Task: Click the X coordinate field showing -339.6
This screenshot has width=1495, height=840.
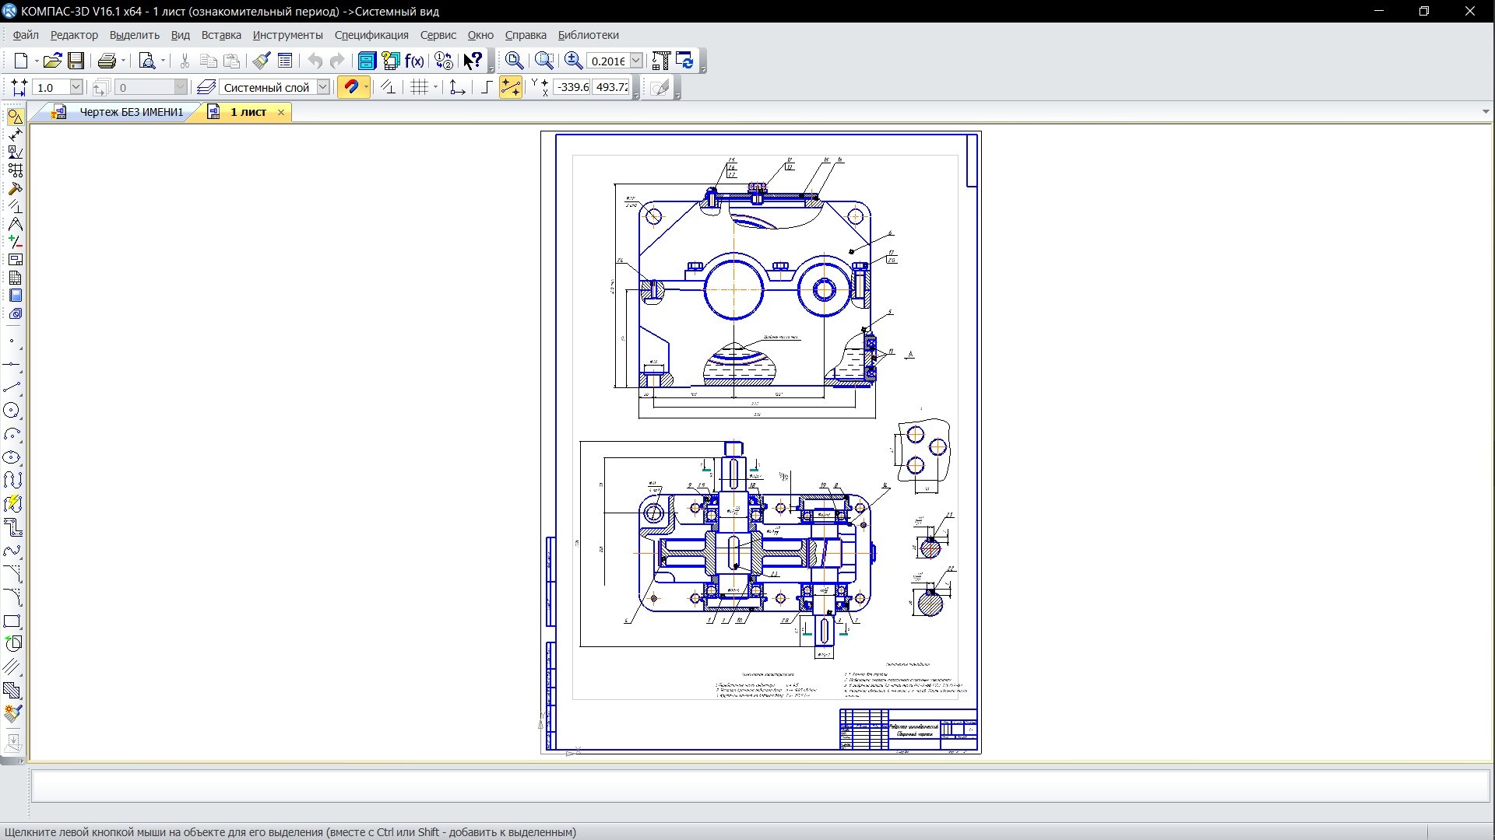Action: point(572,87)
